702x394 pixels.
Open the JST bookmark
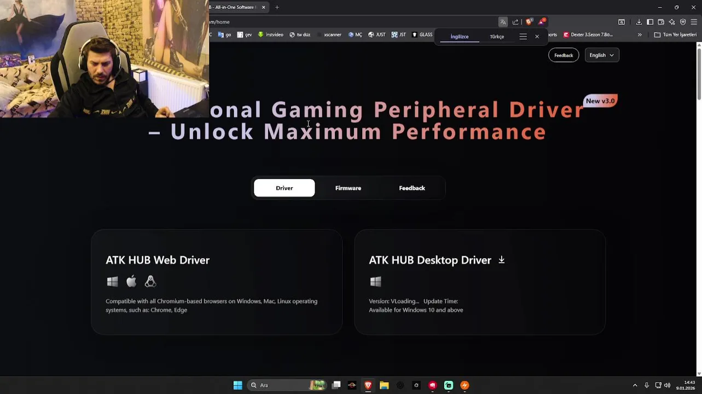pyautogui.click(x=399, y=34)
